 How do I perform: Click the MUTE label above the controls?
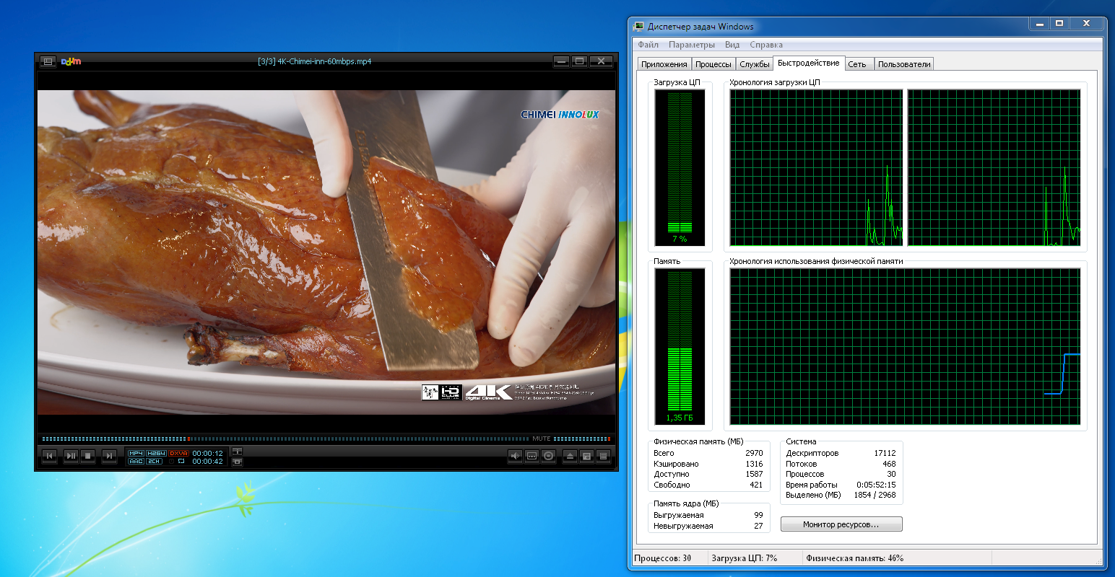(542, 439)
